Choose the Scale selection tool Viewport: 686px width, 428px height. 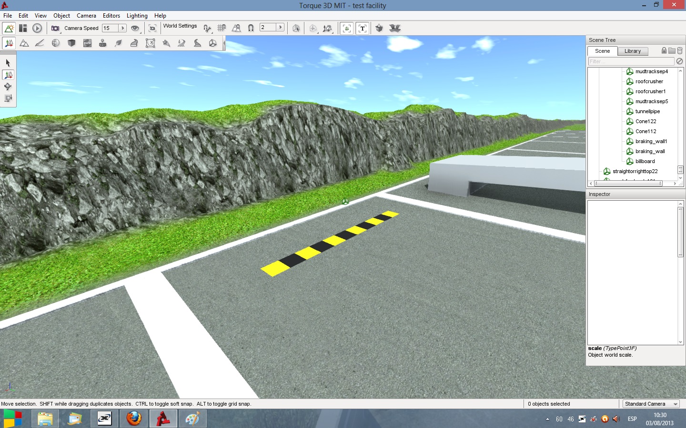pyautogui.click(x=8, y=98)
